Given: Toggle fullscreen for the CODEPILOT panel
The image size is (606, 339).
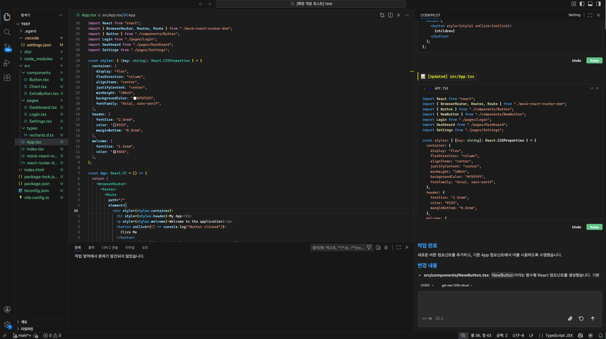Looking at the screenshot, I should [x=590, y=15].
